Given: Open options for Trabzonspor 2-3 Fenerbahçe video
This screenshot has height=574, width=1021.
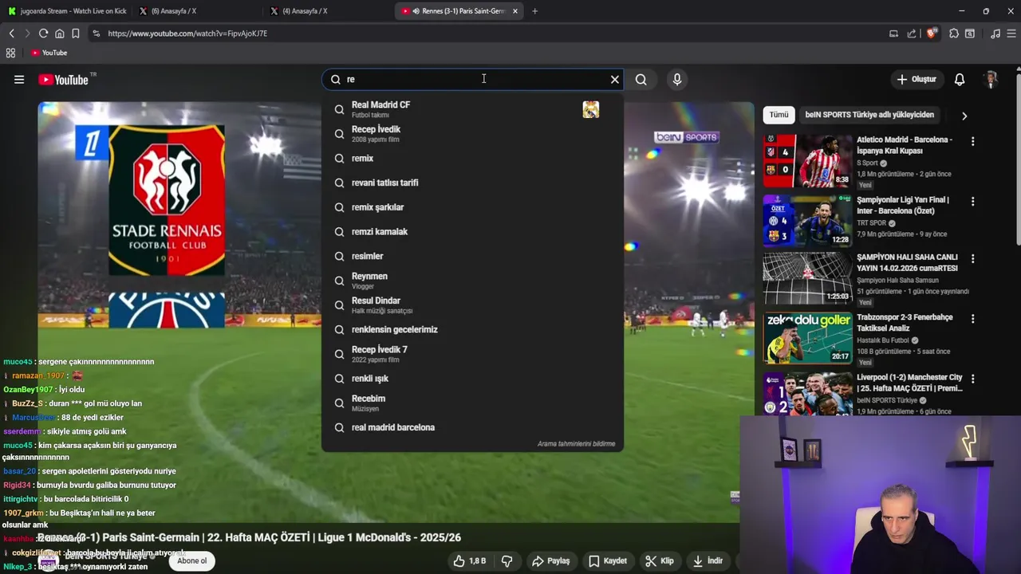Looking at the screenshot, I should tap(972, 319).
